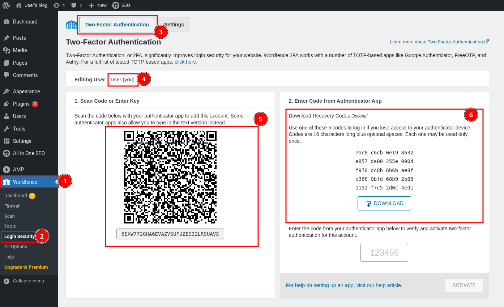This screenshot has height=307, width=504.
Task: Click the Wordfence fence icon in sidebar
Action: pyautogui.click(x=7, y=182)
